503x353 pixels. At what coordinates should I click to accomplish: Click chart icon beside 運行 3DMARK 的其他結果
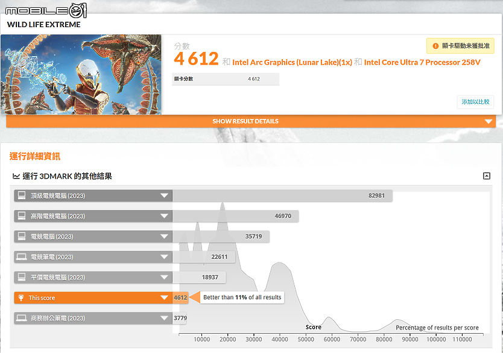pyautogui.click(x=16, y=176)
